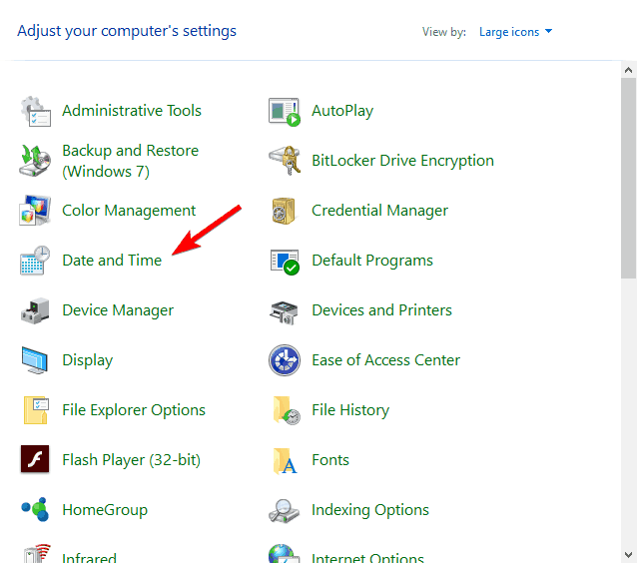Click Ease of Access Center icon
The image size is (637, 563).
(285, 360)
